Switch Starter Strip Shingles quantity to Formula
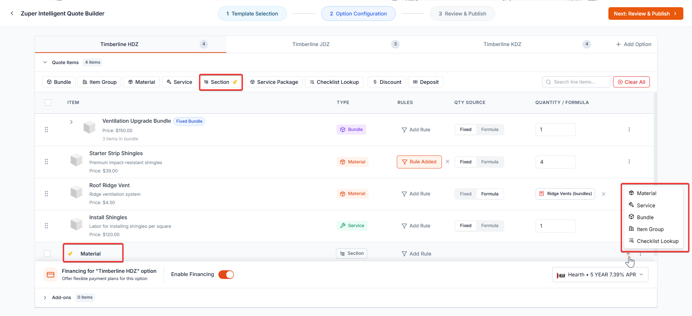Screen dimensions: 692x316 [490, 162]
